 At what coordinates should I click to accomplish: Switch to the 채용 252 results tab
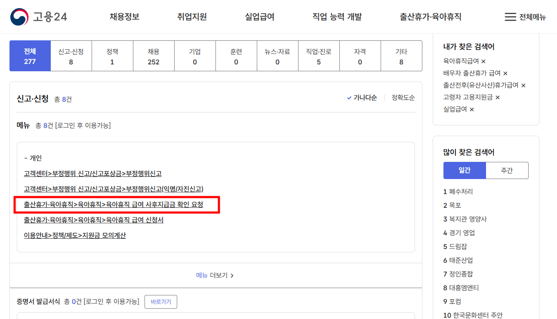coord(154,56)
